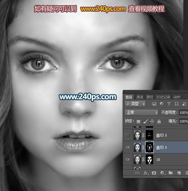Hide layer 10 via eye icon
The width and height of the screenshot is (188, 191).
(128, 159)
